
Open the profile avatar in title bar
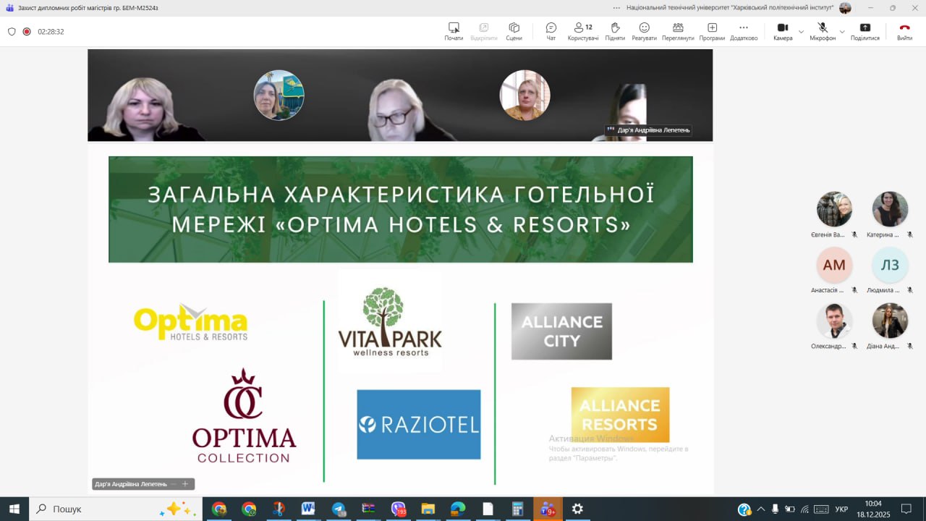point(845,8)
